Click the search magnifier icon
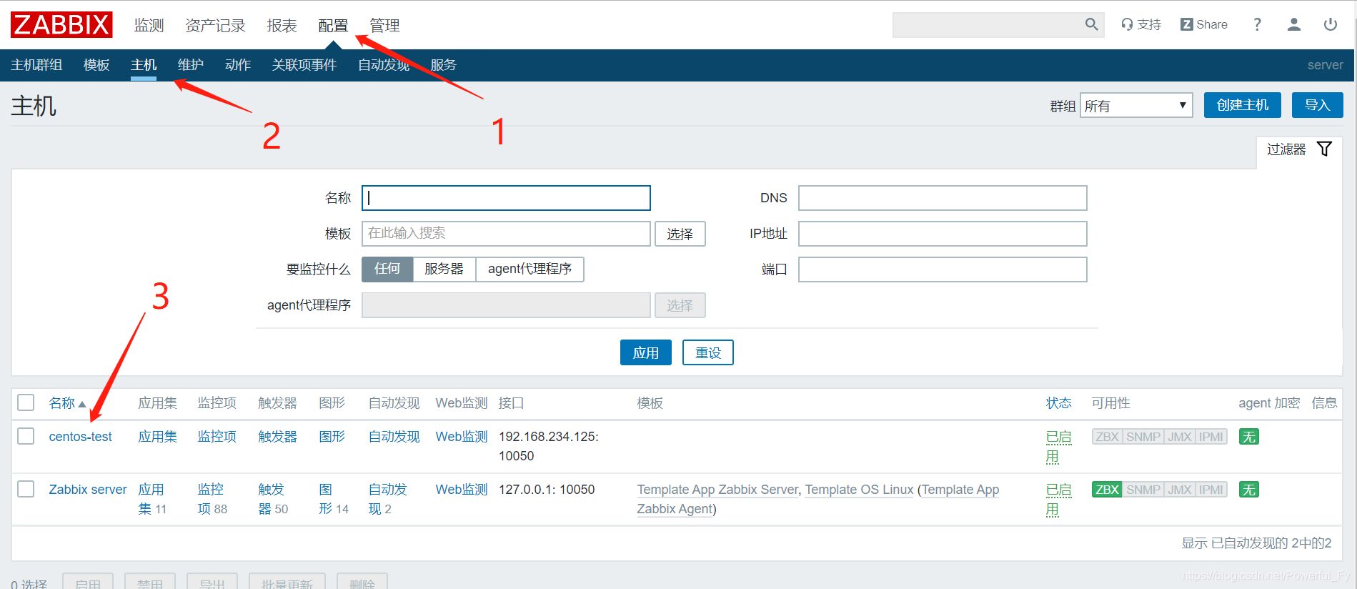Image resolution: width=1357 pixels, height=589 pixels. pyautogui.click(x=1091, y=24)
